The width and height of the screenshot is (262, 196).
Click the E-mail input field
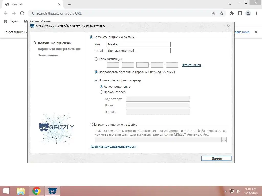tap(138, 51)
